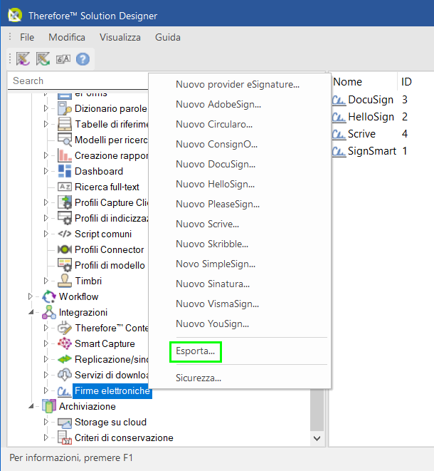This screenshot has height=471, width=434.
Task: Collapse the Archiviazione tree node
Action: pos(31,406)
